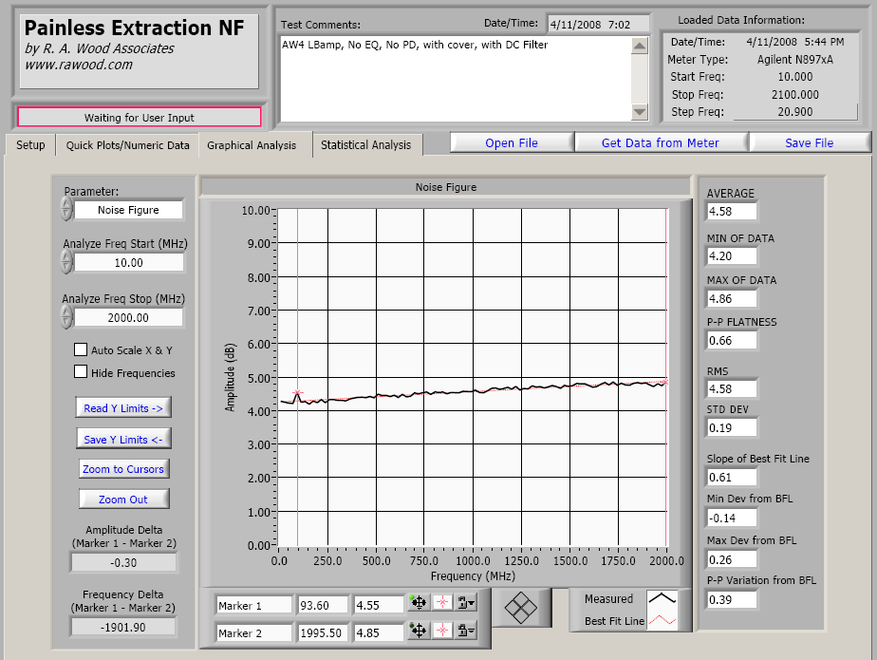The width and height of the screenshot is (877, 660).
Task: Click the Zoom to Cursors button
Action: (x=123, y=469)
